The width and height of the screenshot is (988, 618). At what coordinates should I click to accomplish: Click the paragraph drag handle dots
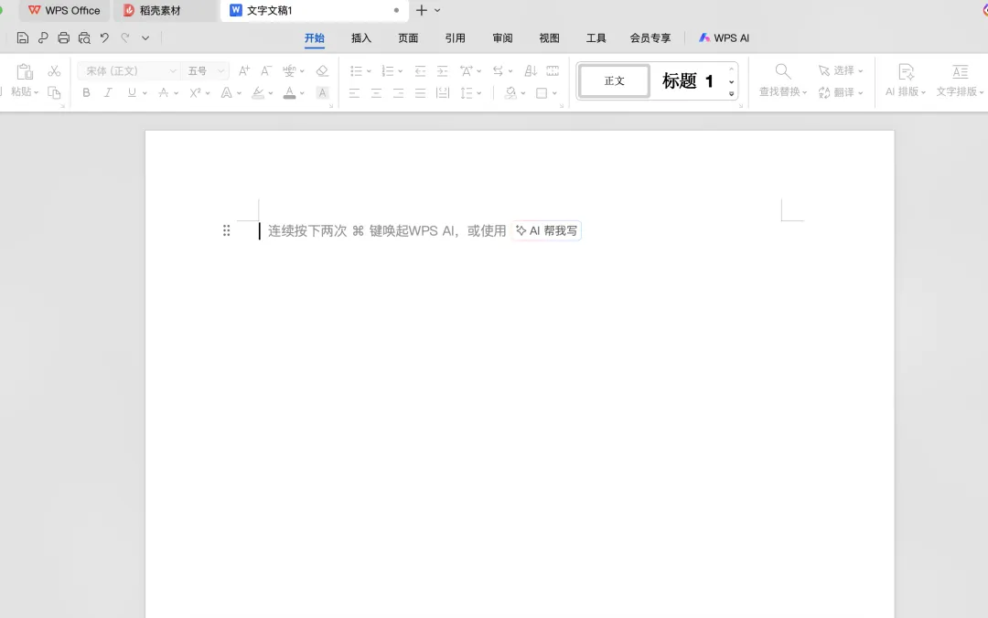[x=226, y=230]
